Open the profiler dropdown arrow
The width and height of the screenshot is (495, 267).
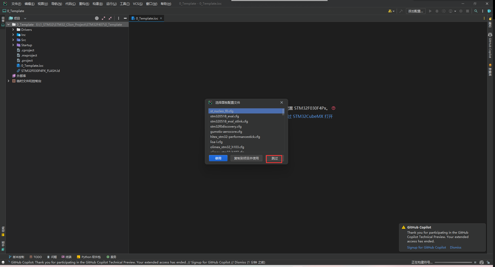[x=455, y=11]
